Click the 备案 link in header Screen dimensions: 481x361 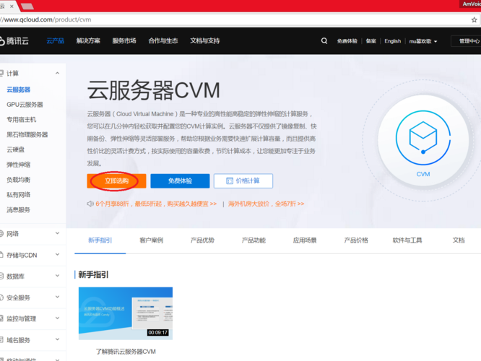pos(371,41)
